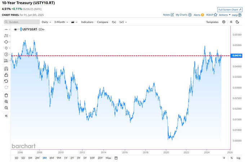
Task: Select the line drawing tool
Action: (x=6, y=30)
